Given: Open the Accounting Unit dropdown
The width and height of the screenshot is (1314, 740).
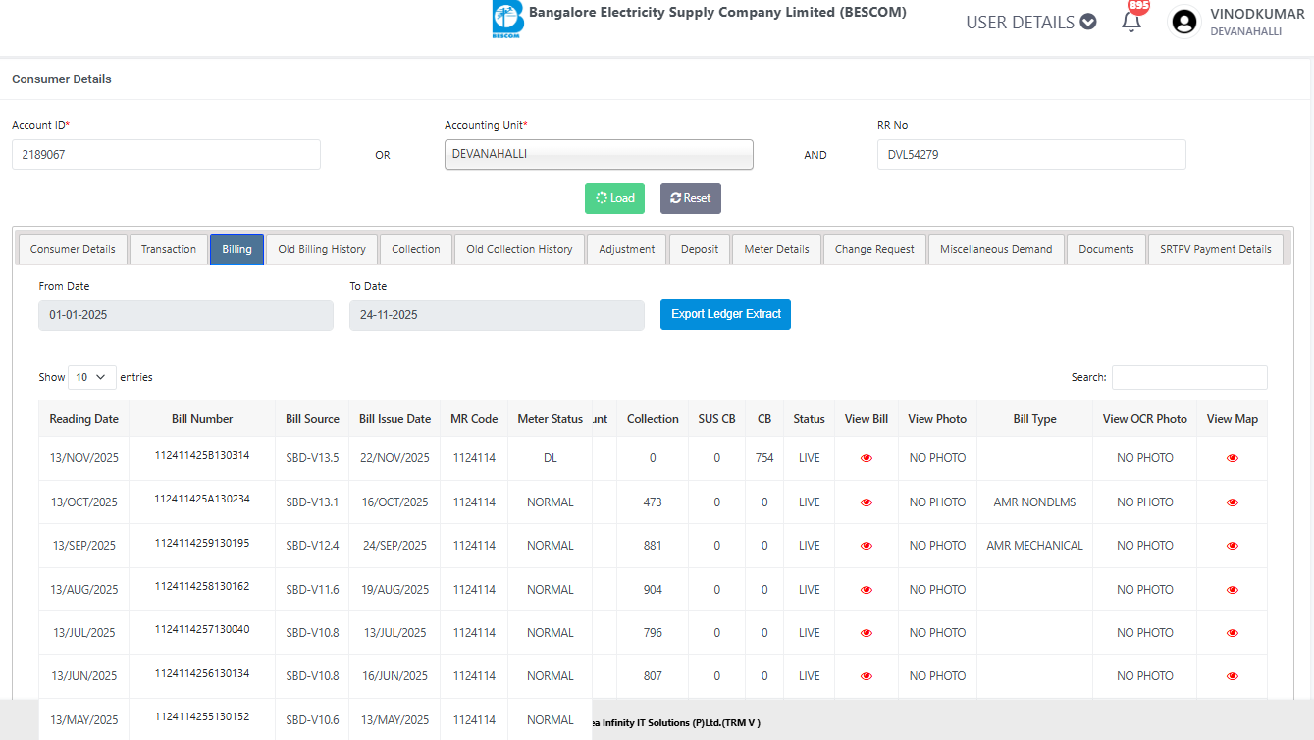Looking at the screenshot, I should pos(599,154).
